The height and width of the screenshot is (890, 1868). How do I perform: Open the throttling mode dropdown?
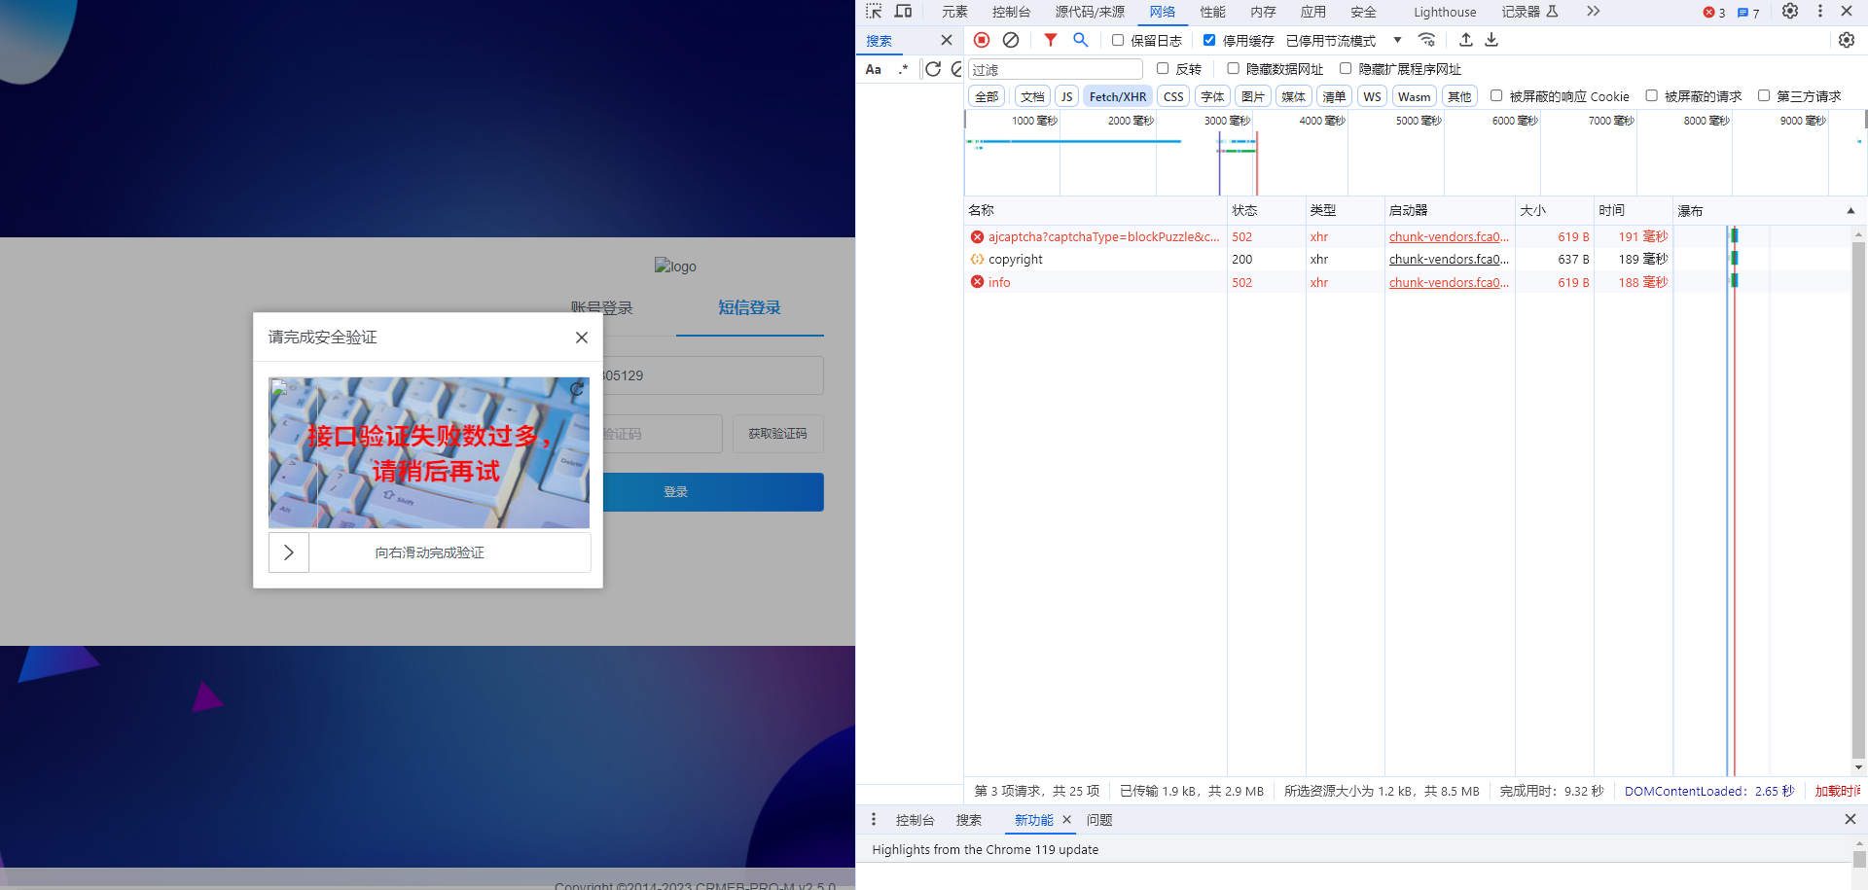tap(1344, 40)
